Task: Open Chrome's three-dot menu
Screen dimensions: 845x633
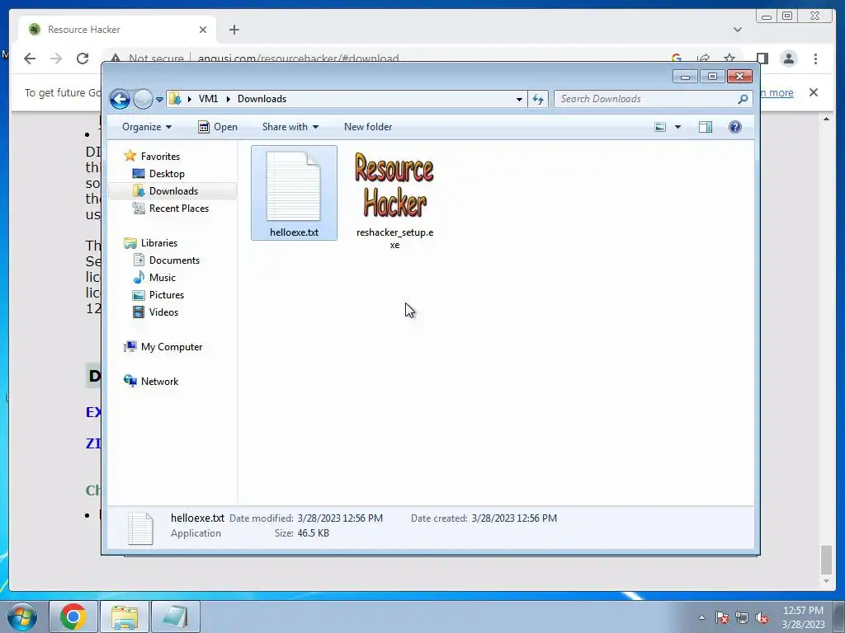Action: tap(815, 59)
